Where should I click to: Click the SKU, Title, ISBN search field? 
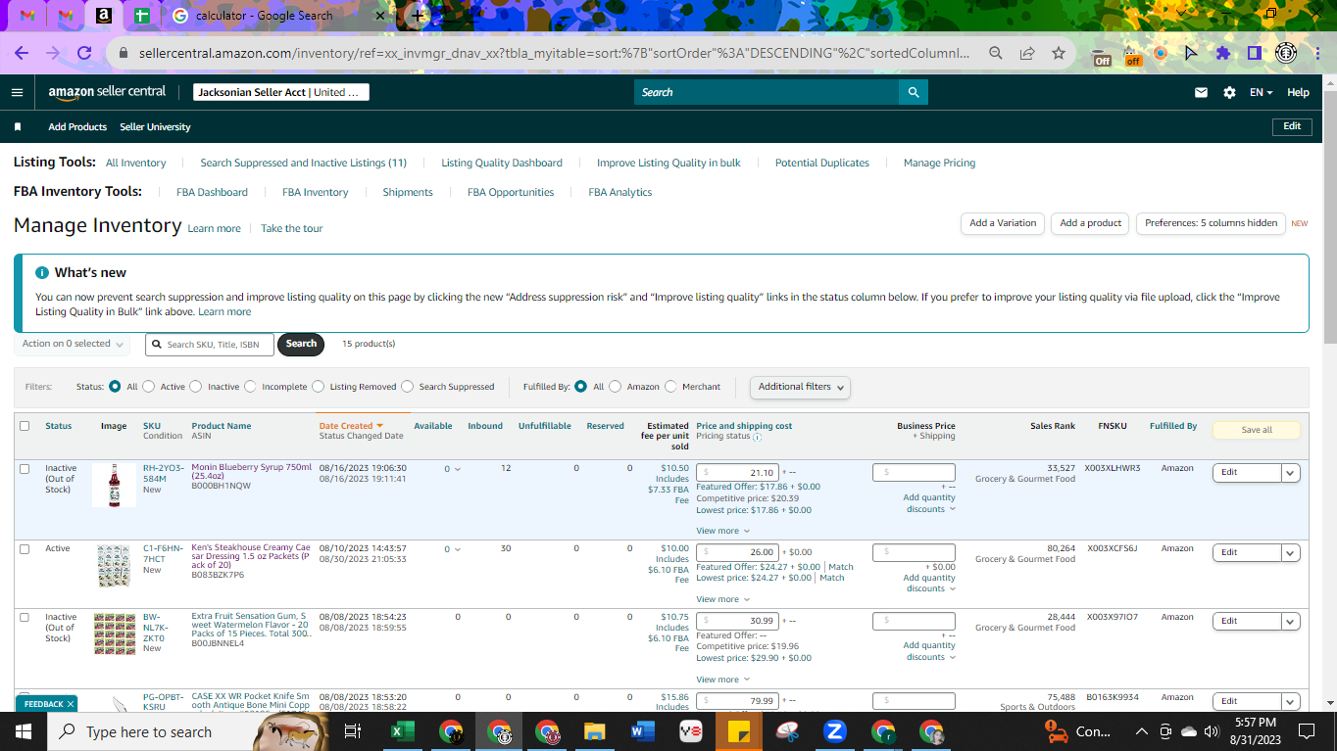point(210,344)
